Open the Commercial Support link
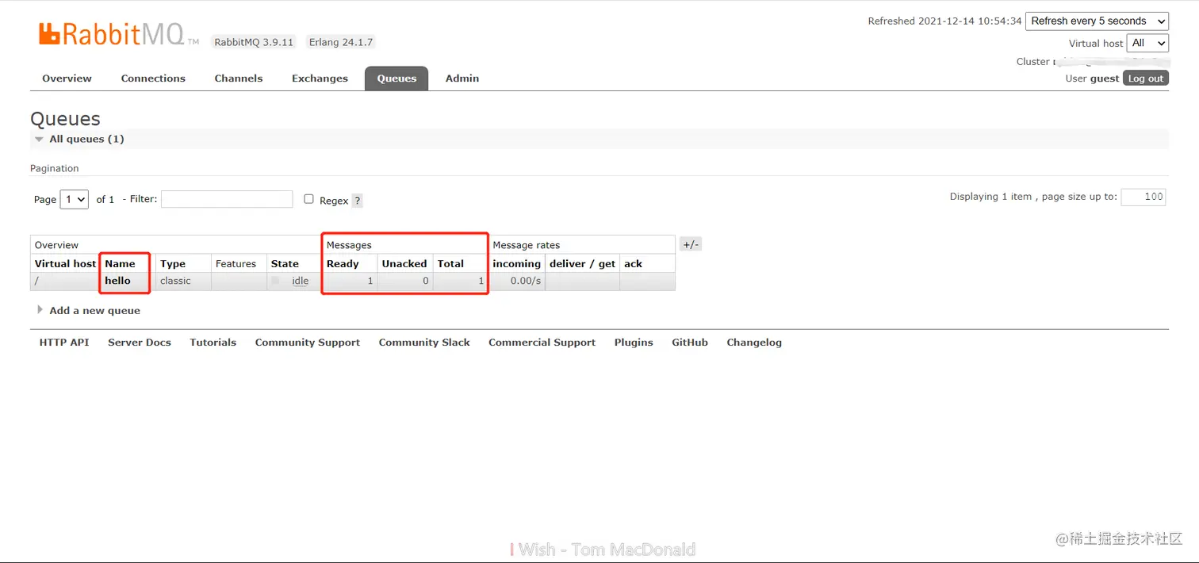The image size is (1199, 563). coord(542,343)
